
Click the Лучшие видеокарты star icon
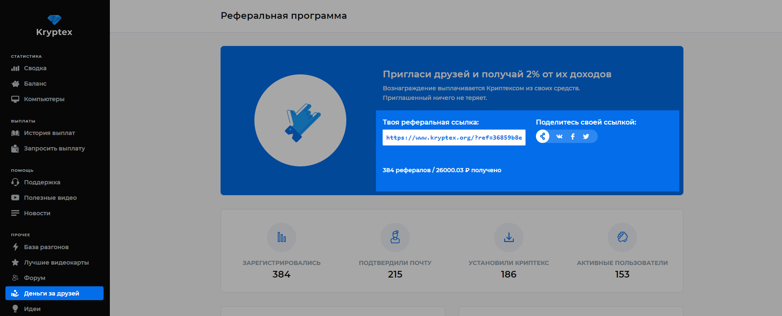pyautogui.click(x=15, y=262)
